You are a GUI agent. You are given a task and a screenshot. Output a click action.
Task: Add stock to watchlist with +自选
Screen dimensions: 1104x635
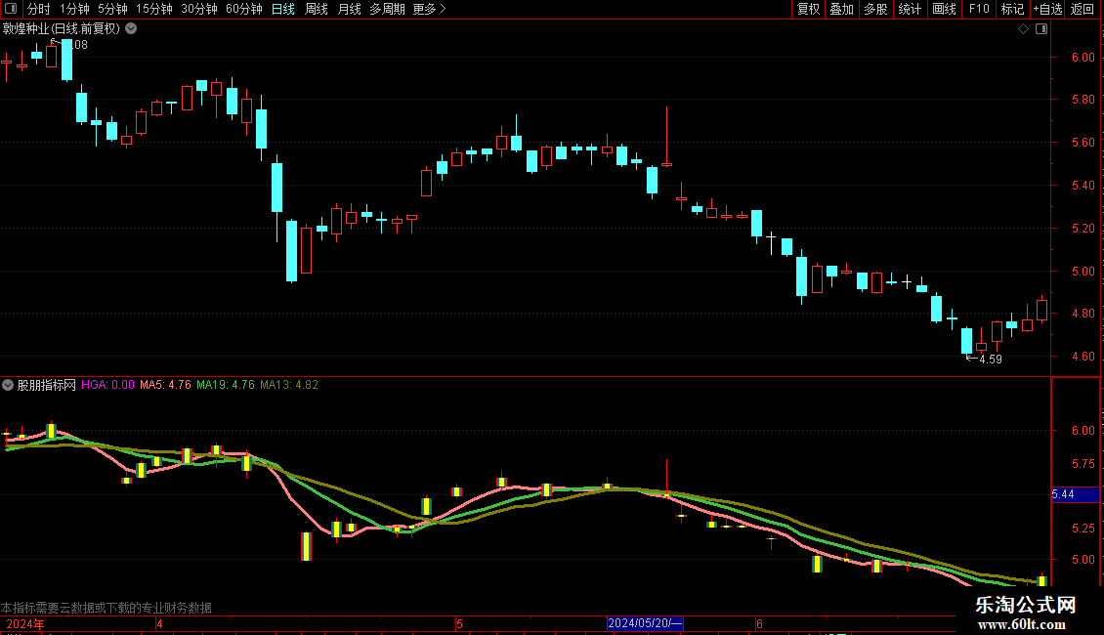(x=1047, y=9)
